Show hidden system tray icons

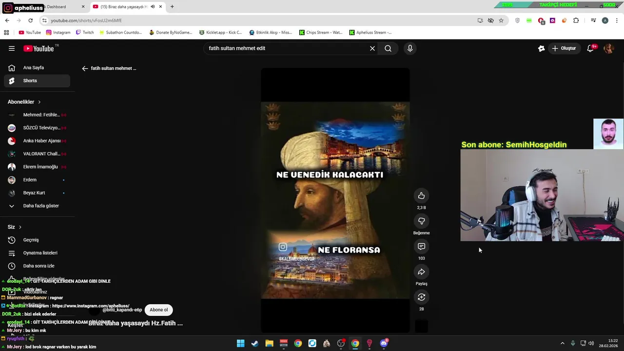point(562,343)
